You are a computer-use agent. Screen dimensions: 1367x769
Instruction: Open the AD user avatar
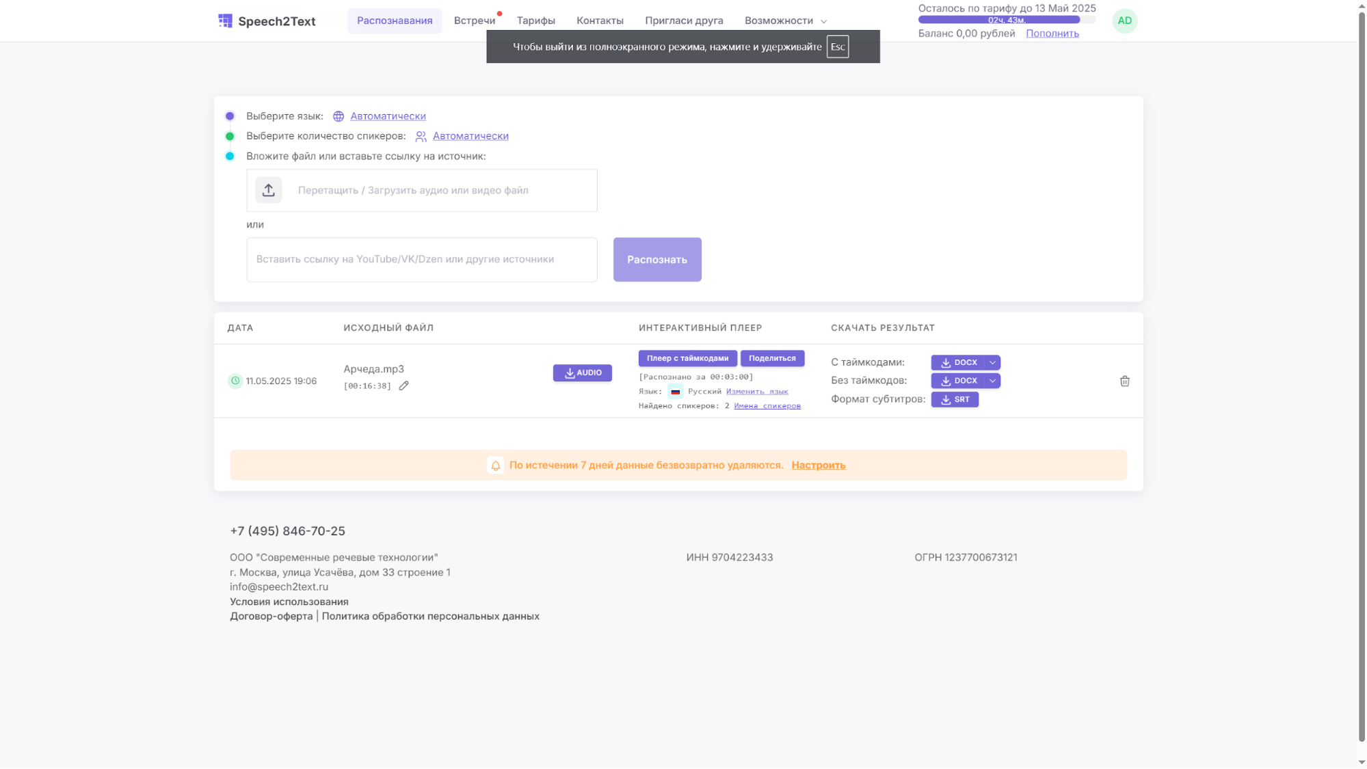pyautogui.click(x=1124, y=21)
